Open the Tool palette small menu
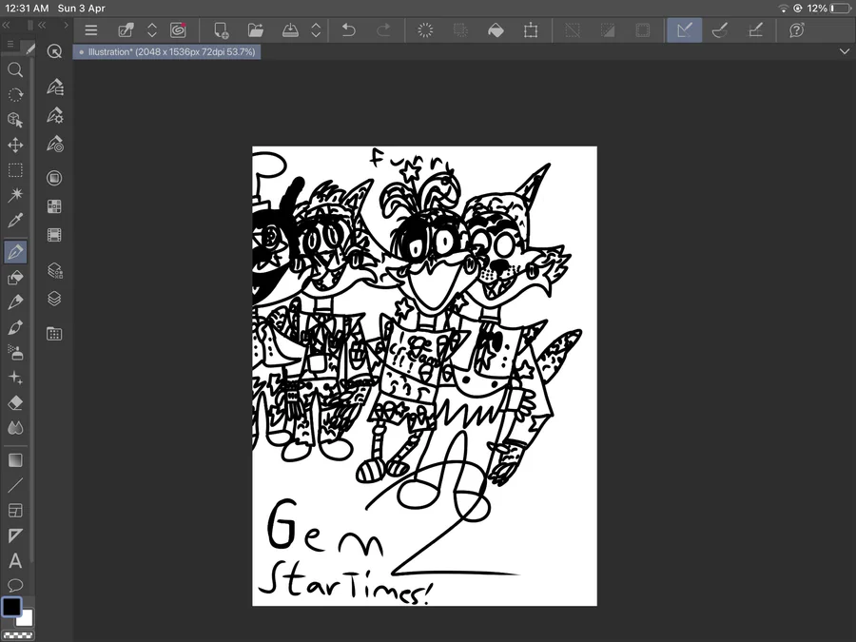 click(10, 44)
